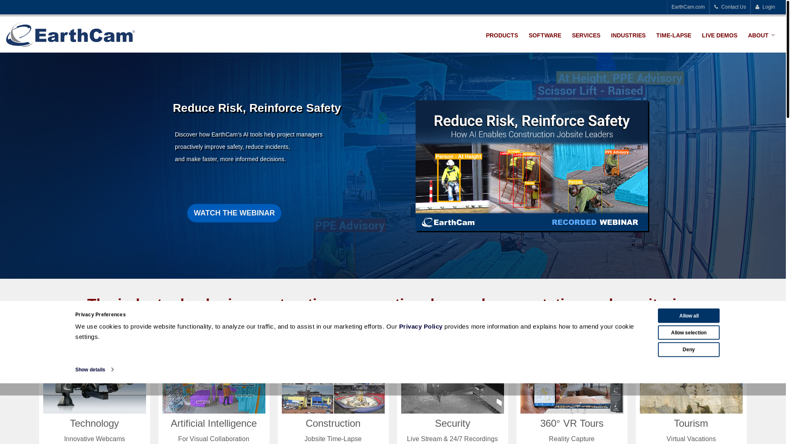Click the Construction card title
This screenshot has height=444, width=790.
pyautogui.click(x=333, y=423)
